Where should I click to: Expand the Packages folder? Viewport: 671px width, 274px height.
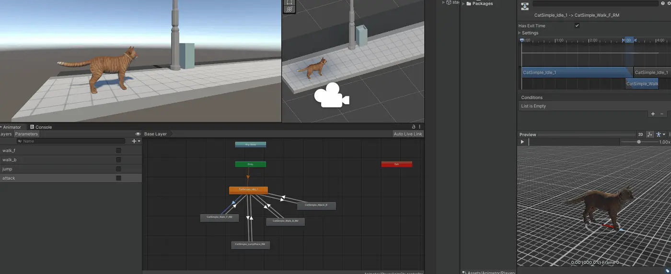tap(463, 3)
